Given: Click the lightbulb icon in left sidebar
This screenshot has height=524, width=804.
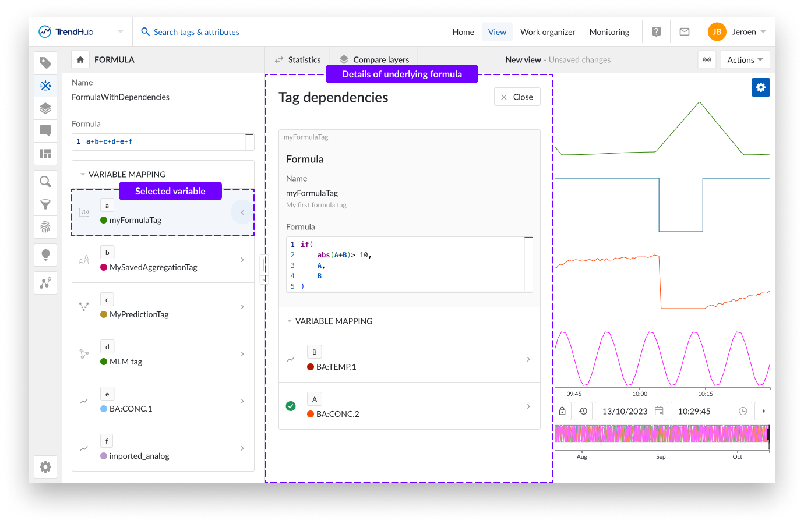Looking at the screenshot, I should coord(45,254).
